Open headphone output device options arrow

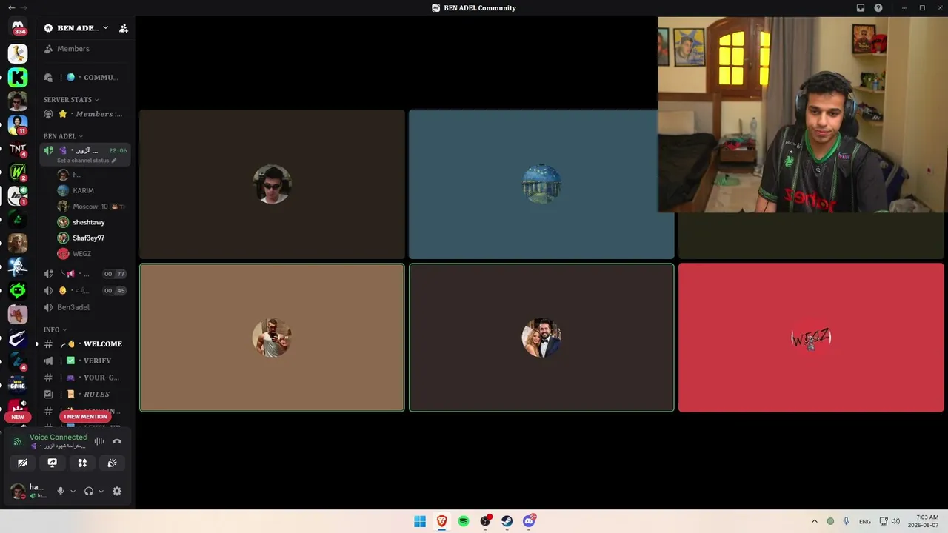(x=101, y=492)
